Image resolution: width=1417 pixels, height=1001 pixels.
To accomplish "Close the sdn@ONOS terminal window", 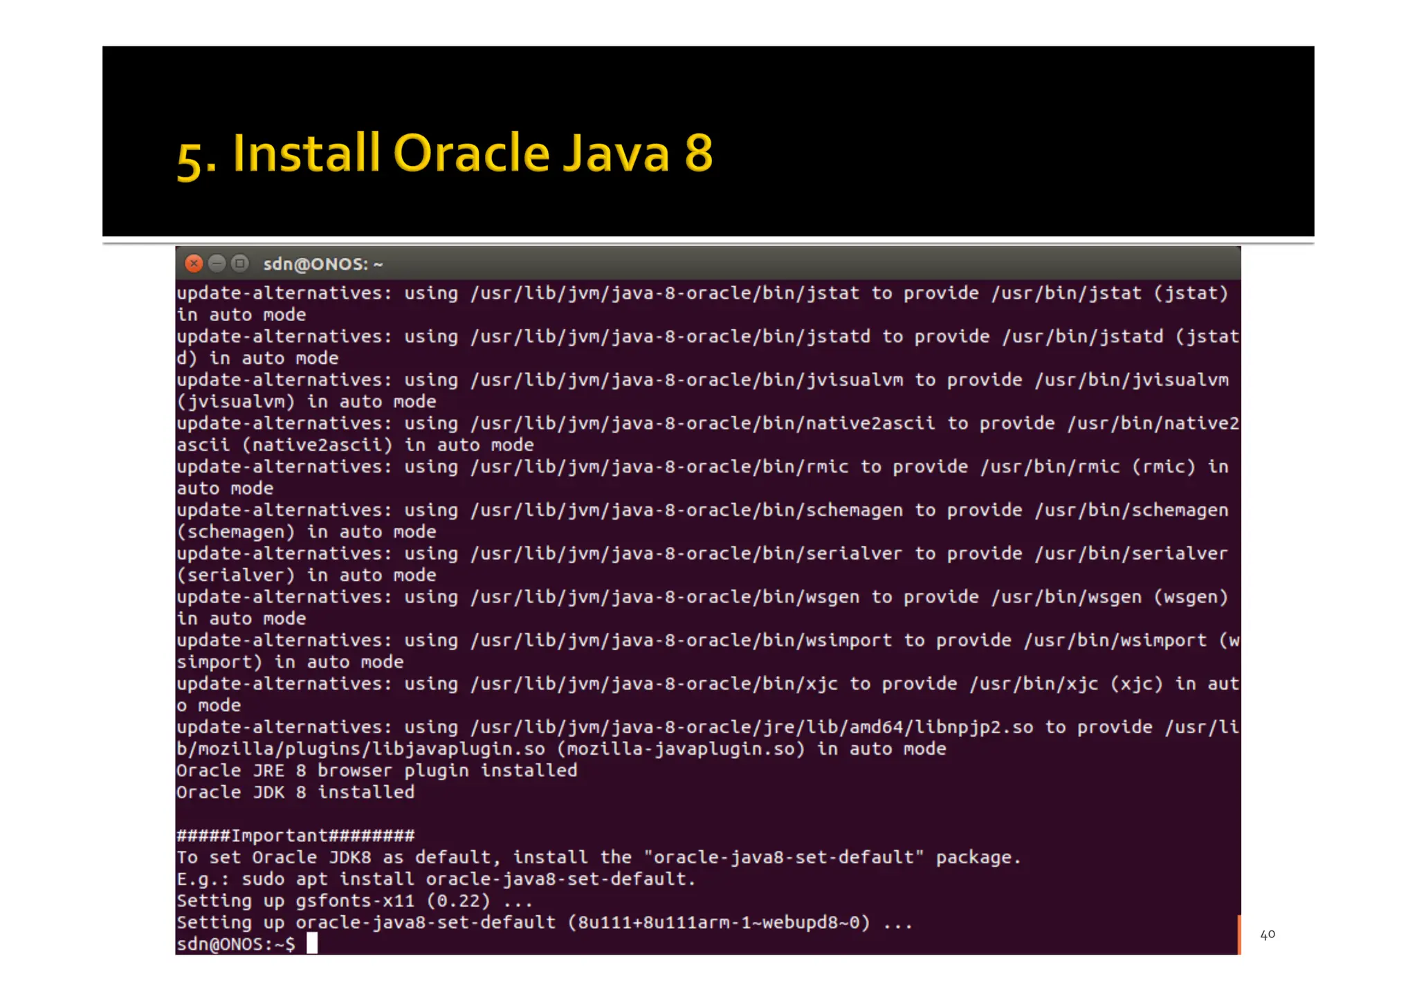I will pyautogui.click(x=194, y=264).
